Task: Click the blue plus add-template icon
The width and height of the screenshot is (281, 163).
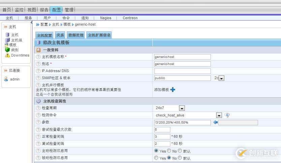Action: (173, 90)
